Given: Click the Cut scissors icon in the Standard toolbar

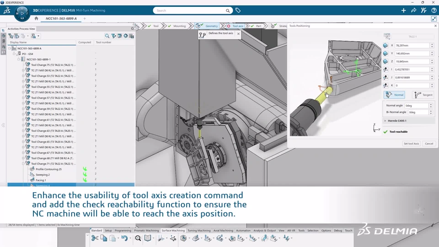Looking at the screenshot, I should [95, 238].
